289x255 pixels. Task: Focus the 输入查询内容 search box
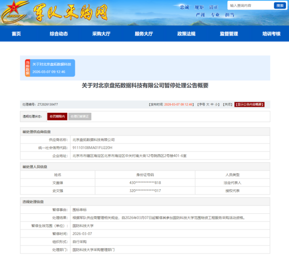pyautogui.click(x=251, y=5)
